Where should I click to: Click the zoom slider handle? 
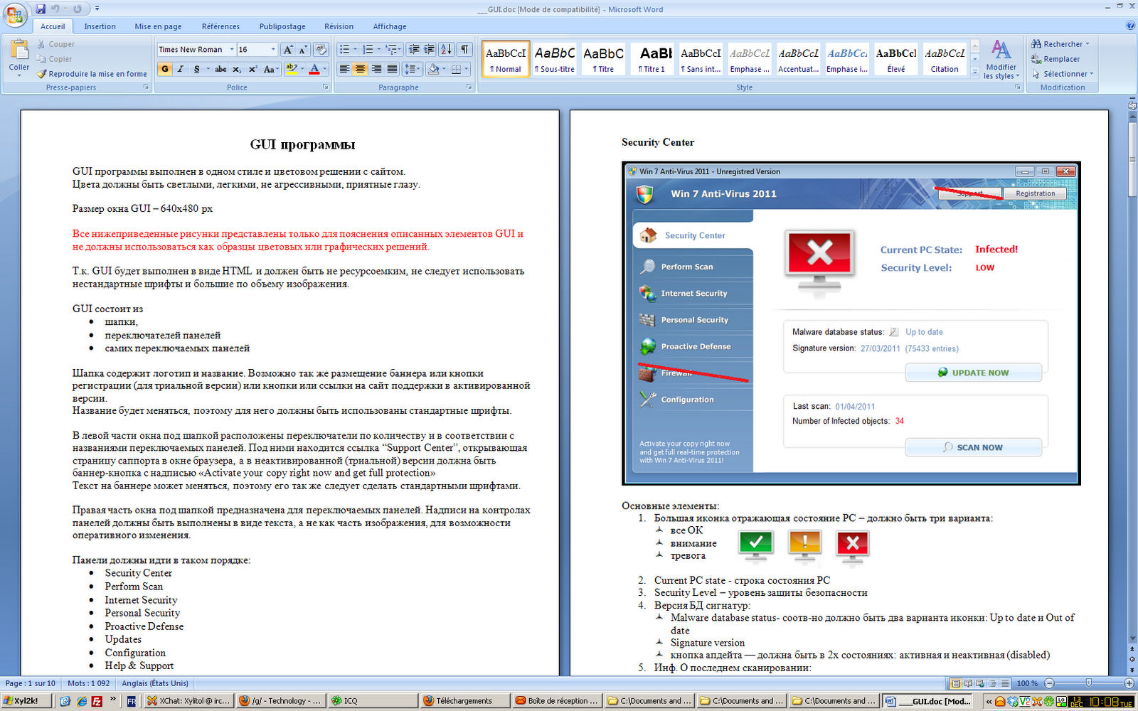click(1088, 683)
